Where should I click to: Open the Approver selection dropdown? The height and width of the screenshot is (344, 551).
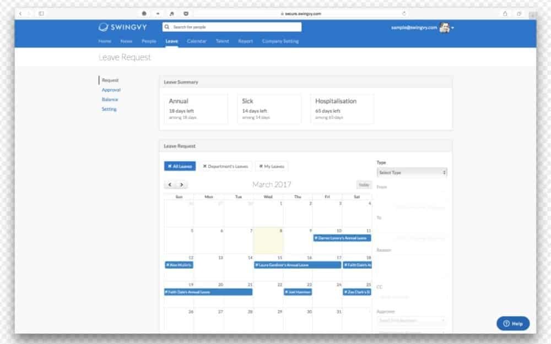412,320
